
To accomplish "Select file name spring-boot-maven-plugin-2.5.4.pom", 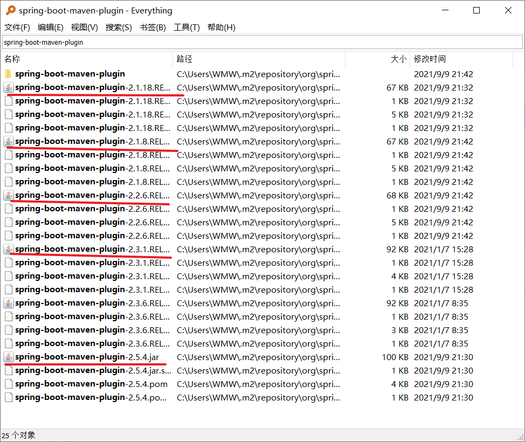I will (x=91, y=384).
